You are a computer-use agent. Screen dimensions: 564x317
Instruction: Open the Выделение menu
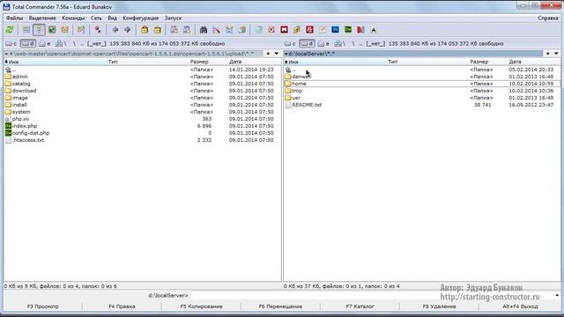click(42, 18)
